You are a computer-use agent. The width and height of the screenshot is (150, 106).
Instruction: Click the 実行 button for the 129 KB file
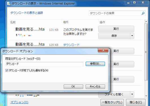click(122, 51)
